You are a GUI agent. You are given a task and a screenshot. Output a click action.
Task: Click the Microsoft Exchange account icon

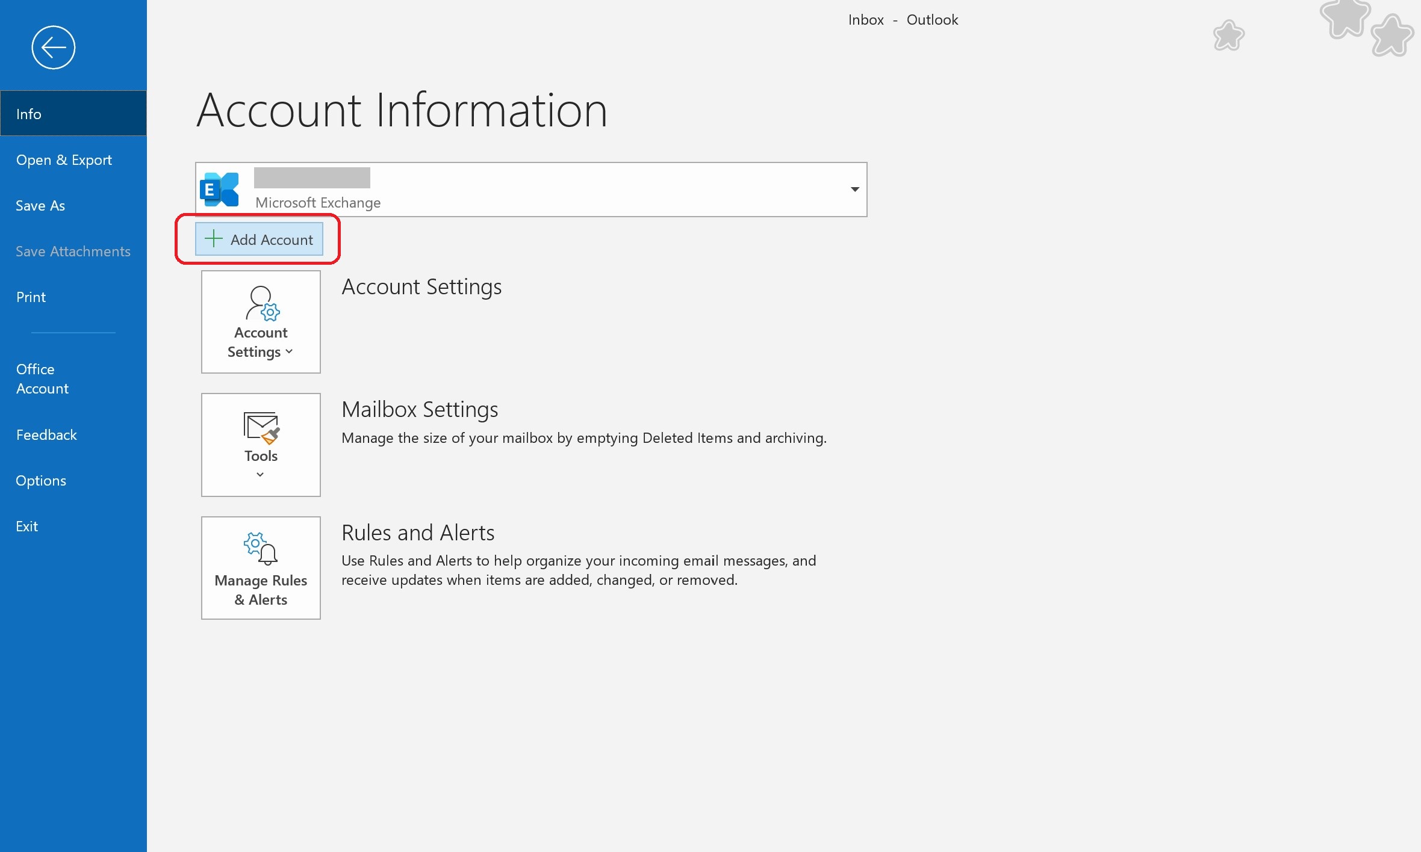[x=219, y=190]
